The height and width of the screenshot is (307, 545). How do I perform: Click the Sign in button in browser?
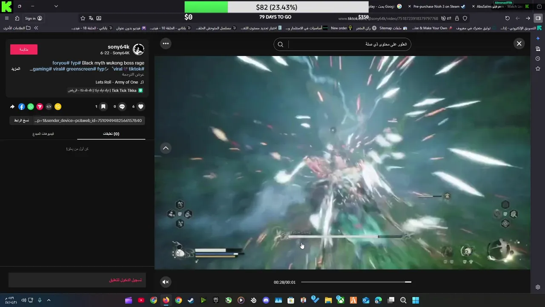point(33,18)
